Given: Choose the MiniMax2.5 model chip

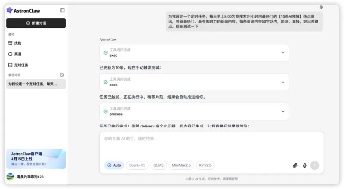Looking at the screenshot, I should [181, 165].
